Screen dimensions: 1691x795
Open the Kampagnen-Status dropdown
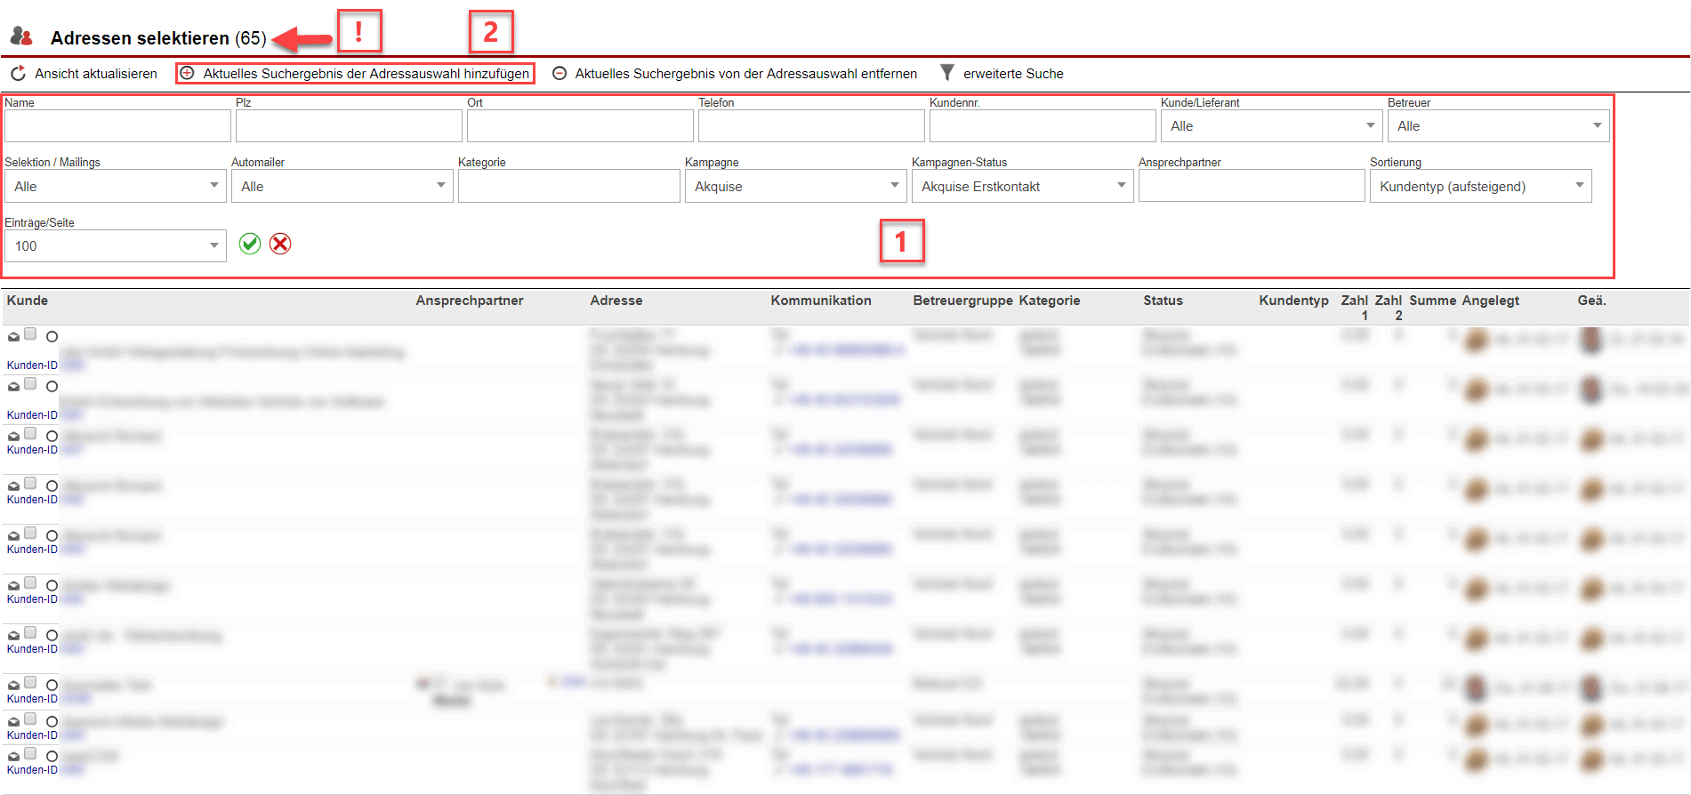coord(1022,186)
